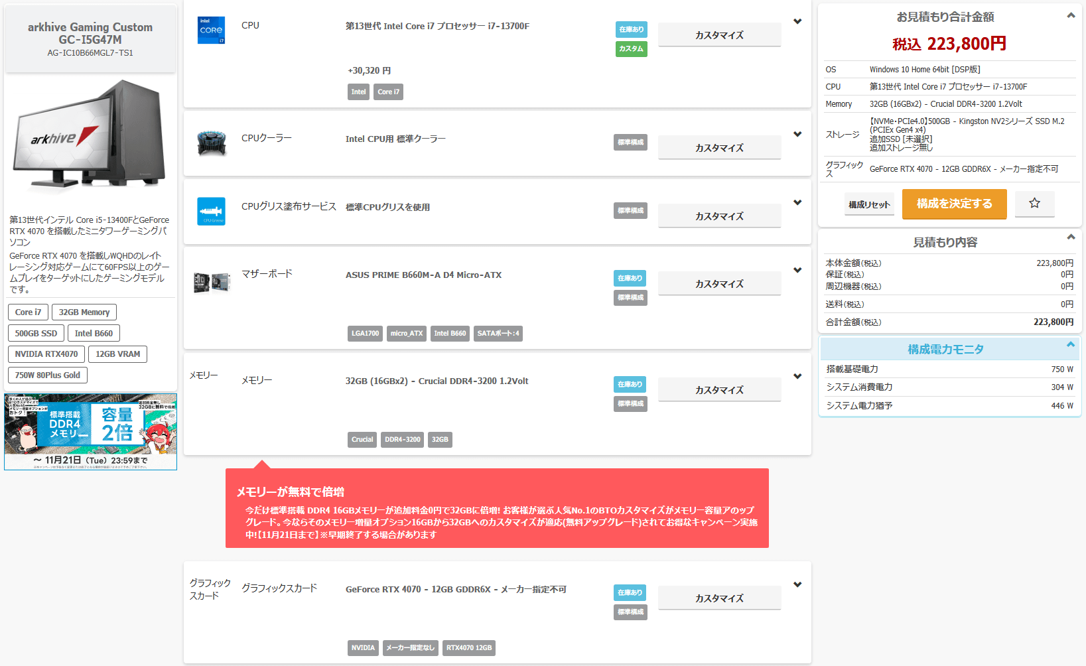The height and width of the screenshot is (666, 1086).
Task: Open arkhive gaming PC product photo
Action: tap(90, 135)
